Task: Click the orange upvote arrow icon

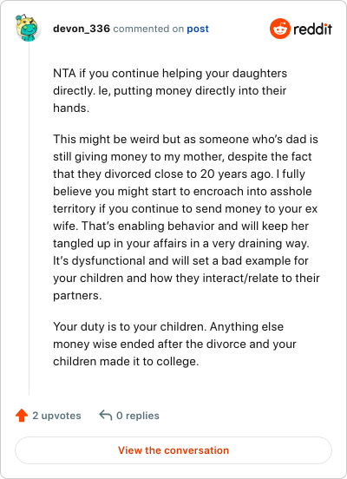Action: pyautogui.click(x=22, y=415)
